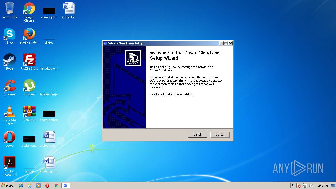Image resolution: width=336 pixels, height=189 pixels.
Task: Select the humancharge desktop item
Action: pyautogui.click(x=49, y=90)
